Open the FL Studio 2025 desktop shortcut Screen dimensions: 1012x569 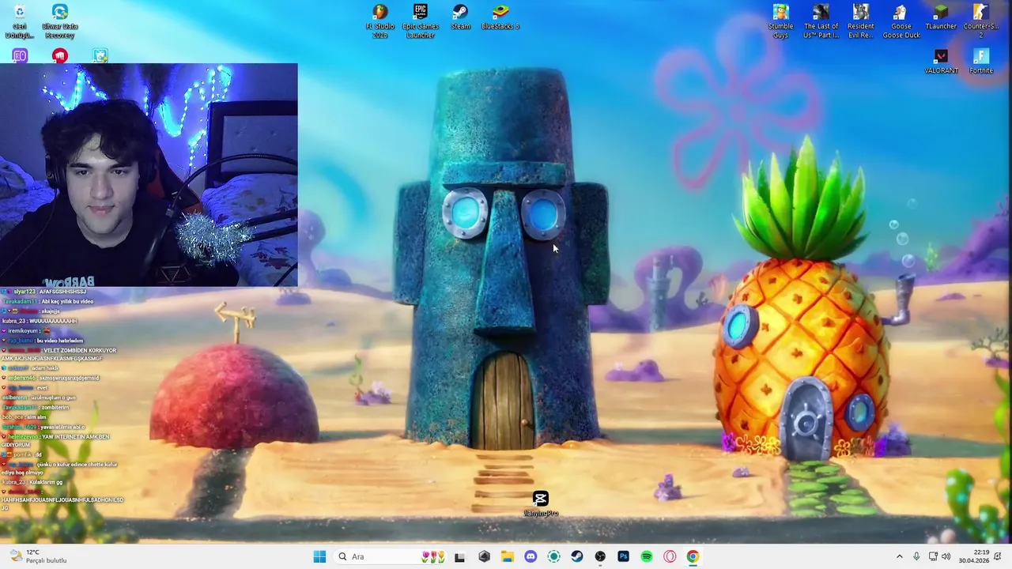[380, 21]
